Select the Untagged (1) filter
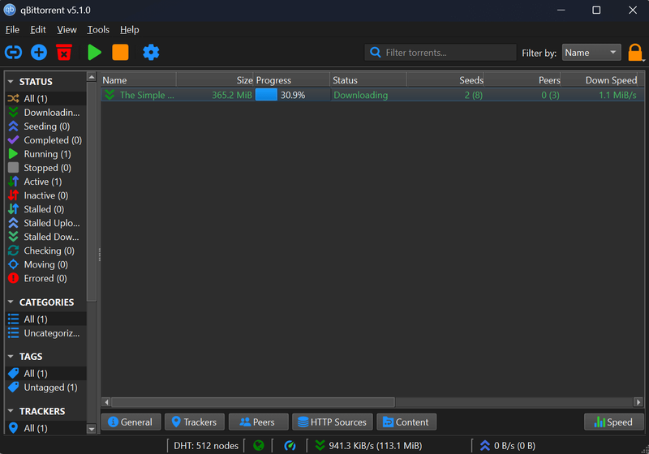This screenshot has width=649, height=454. pos(45,388)
